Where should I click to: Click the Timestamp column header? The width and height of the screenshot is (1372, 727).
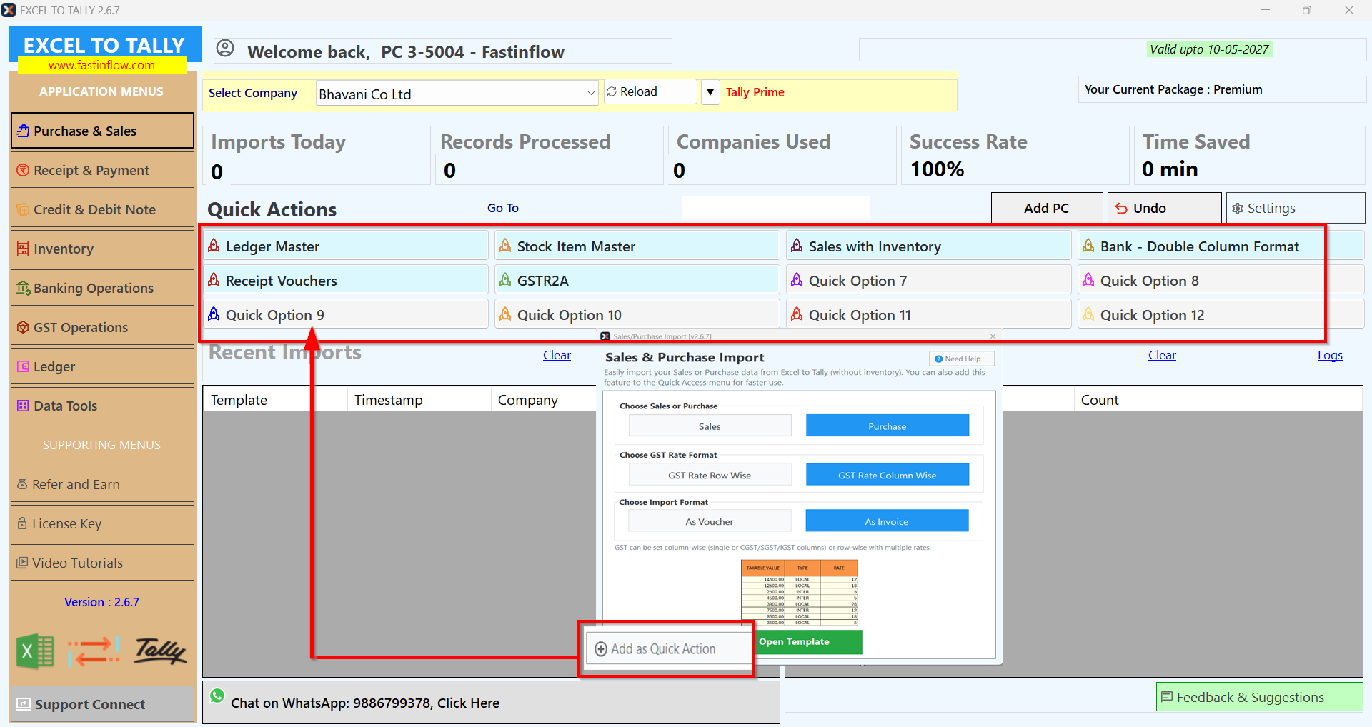(x=419, y=399)
